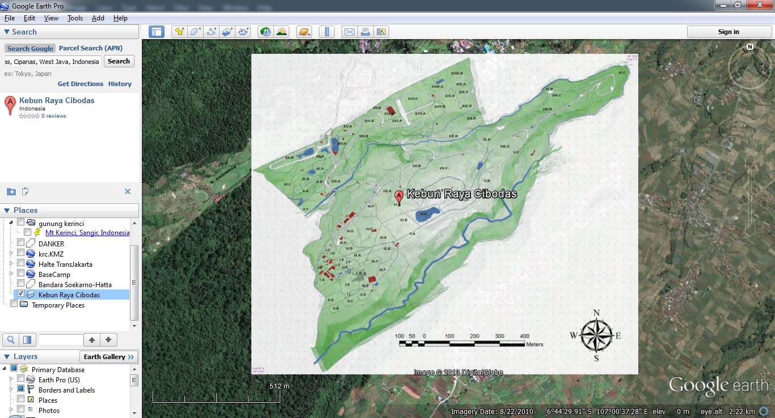This screenshot has width=775, height=418.
Task: Email the current view
Action: click(x=349, y=32)
